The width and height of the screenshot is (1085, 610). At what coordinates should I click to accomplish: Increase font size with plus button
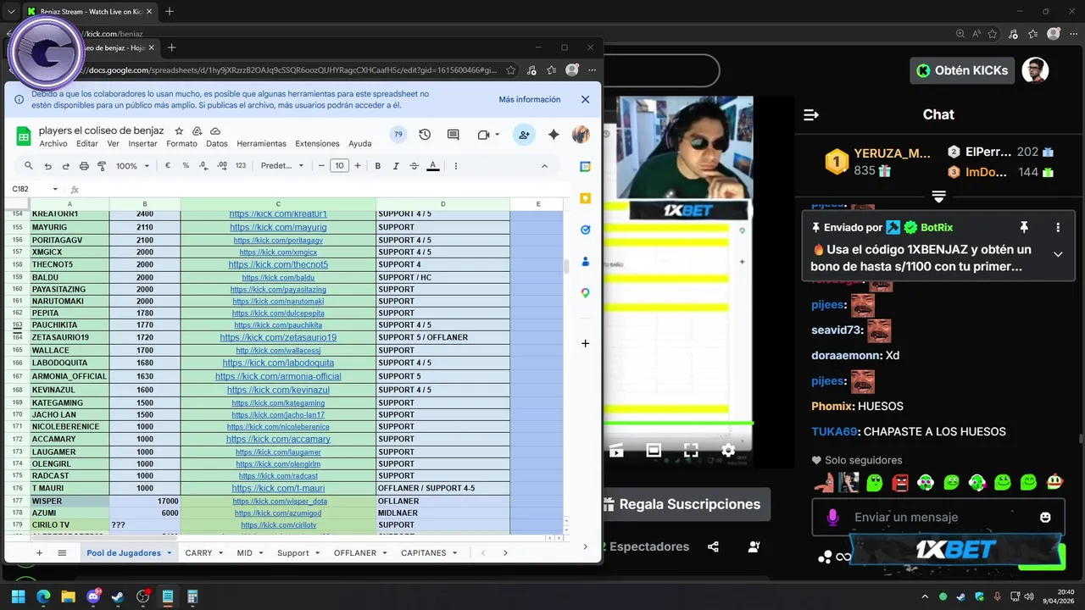(358, 166)
